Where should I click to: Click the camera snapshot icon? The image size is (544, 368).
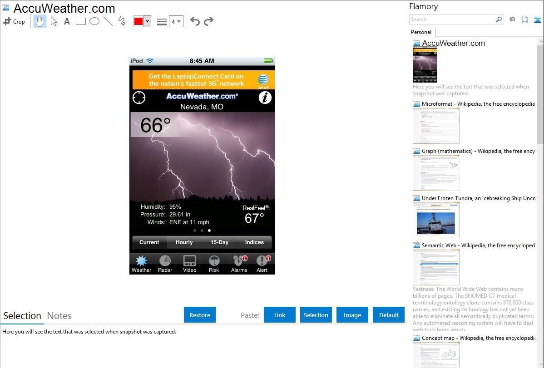pos(512,20)
